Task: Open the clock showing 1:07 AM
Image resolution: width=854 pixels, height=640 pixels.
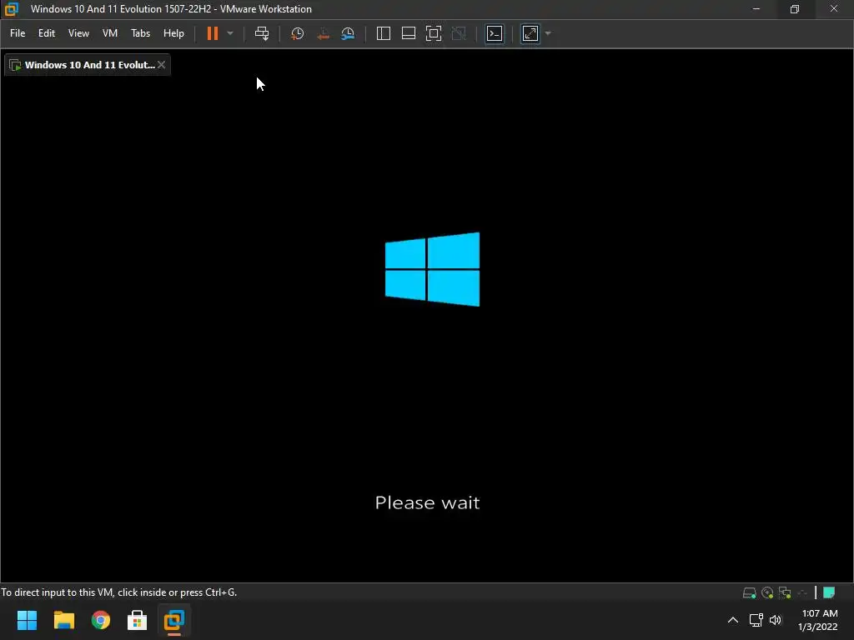Action: pos(818,620)
